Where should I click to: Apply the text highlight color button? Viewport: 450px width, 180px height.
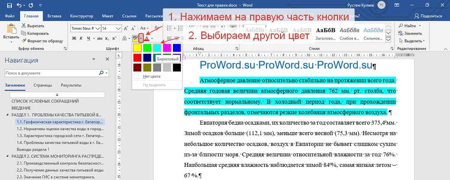(135, 38)
